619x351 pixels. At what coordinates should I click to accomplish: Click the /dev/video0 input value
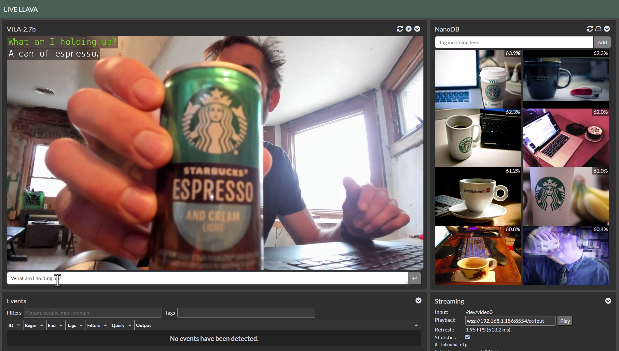click(x=479, y=312)
